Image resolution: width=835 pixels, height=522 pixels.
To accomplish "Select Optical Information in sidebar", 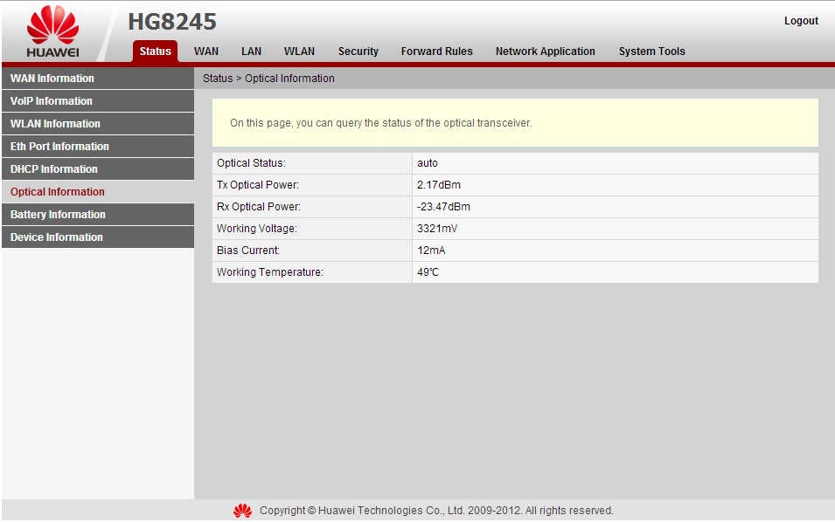I will coord(98,192).
